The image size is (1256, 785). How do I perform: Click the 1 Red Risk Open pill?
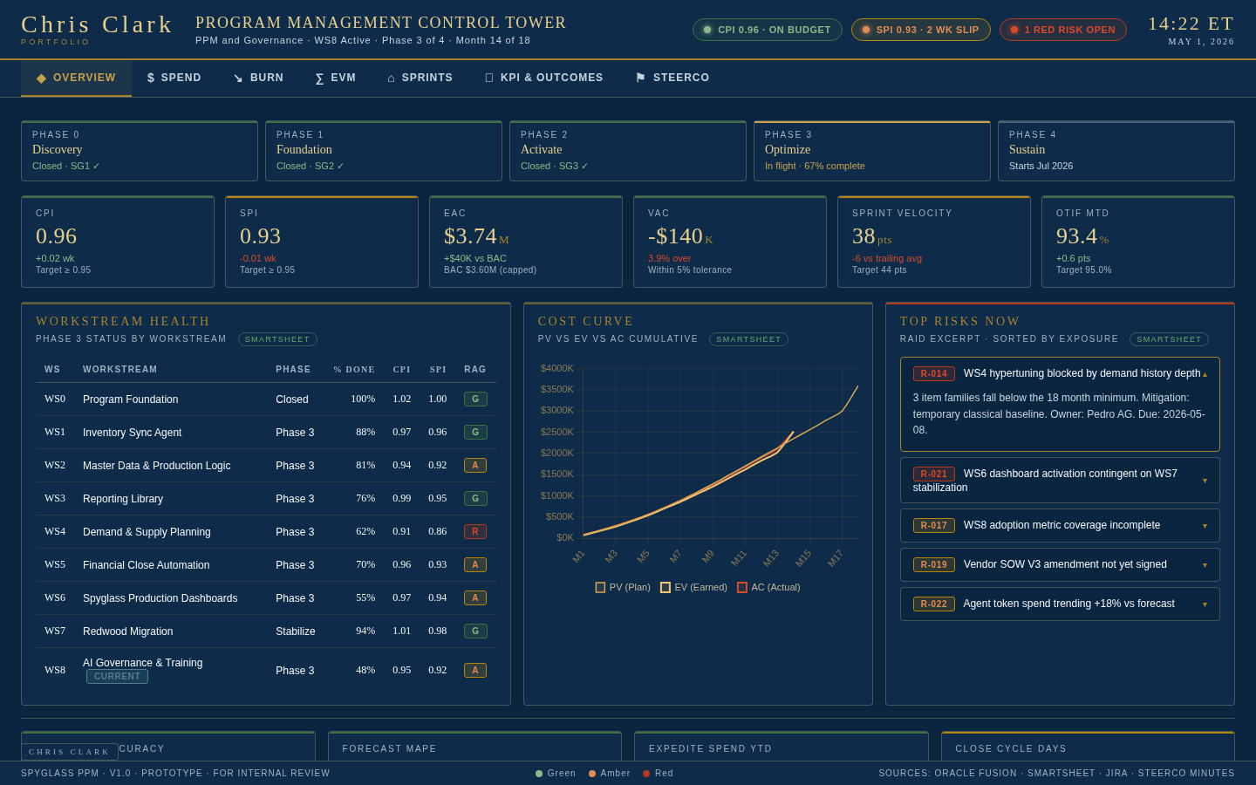pyautogui.click(x=1063, y=30)
